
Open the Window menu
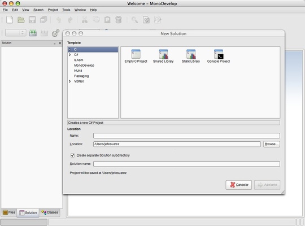(x=80, y=10)
